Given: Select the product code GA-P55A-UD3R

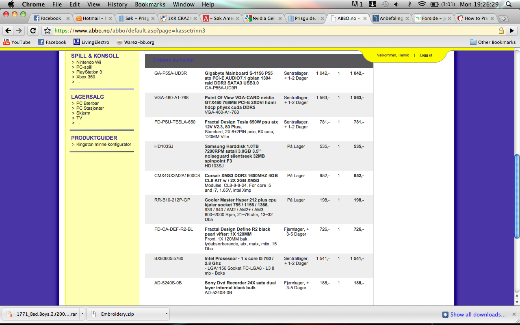Looking at the screenshot, I should point(171,73).
